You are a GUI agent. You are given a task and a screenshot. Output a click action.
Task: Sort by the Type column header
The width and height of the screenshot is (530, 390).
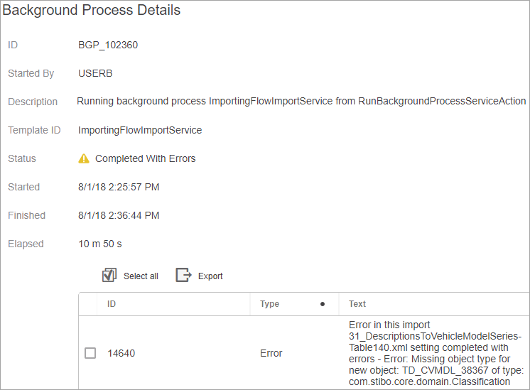(270, 304)
